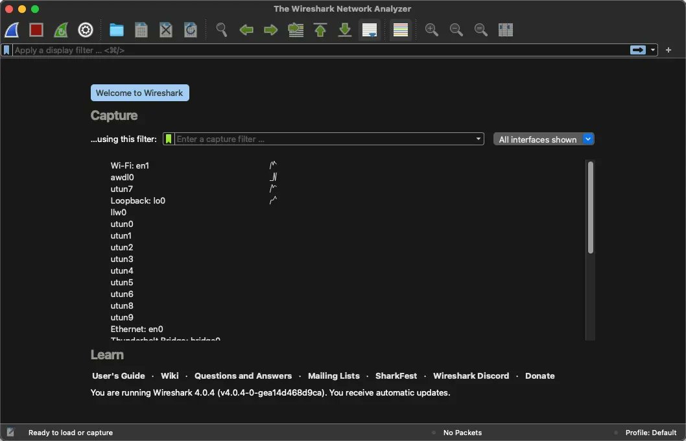Select utun8 interface
This screenshot has height=441, width=686.
pos(122,305)
